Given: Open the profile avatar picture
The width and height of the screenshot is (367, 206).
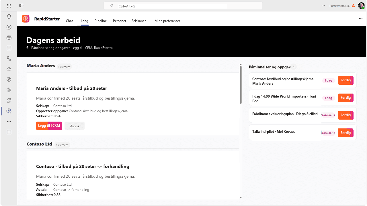Looking at the screenshot, I should coord(361,6).
